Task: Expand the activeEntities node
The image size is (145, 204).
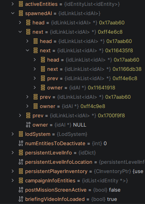Action: 13,4
